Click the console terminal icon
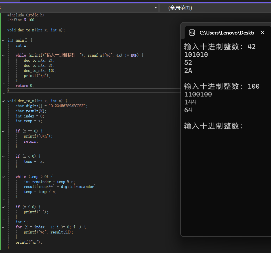Screen dimensions: 271x253 [x=192, y=33]
